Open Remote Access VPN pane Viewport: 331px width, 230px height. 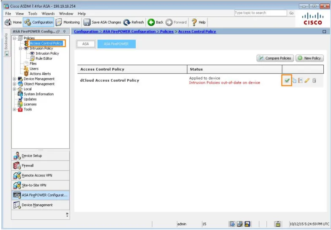tap(40, 175)
